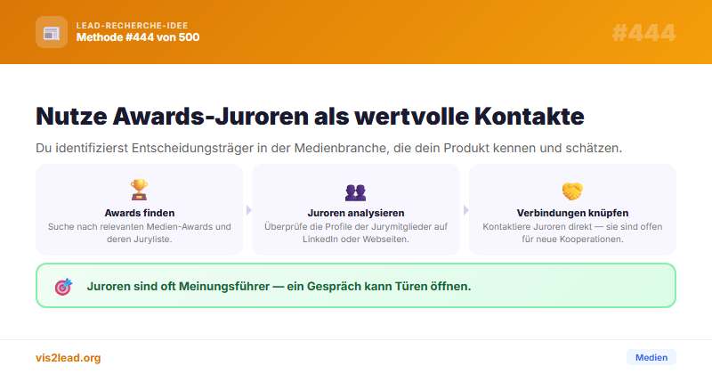Click the subtitle starting Du identifizierst Entscheidungsträger
712x374 pixels.
[x=328, y=148]
